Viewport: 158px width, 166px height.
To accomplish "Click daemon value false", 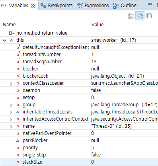I will pos(96,90).
